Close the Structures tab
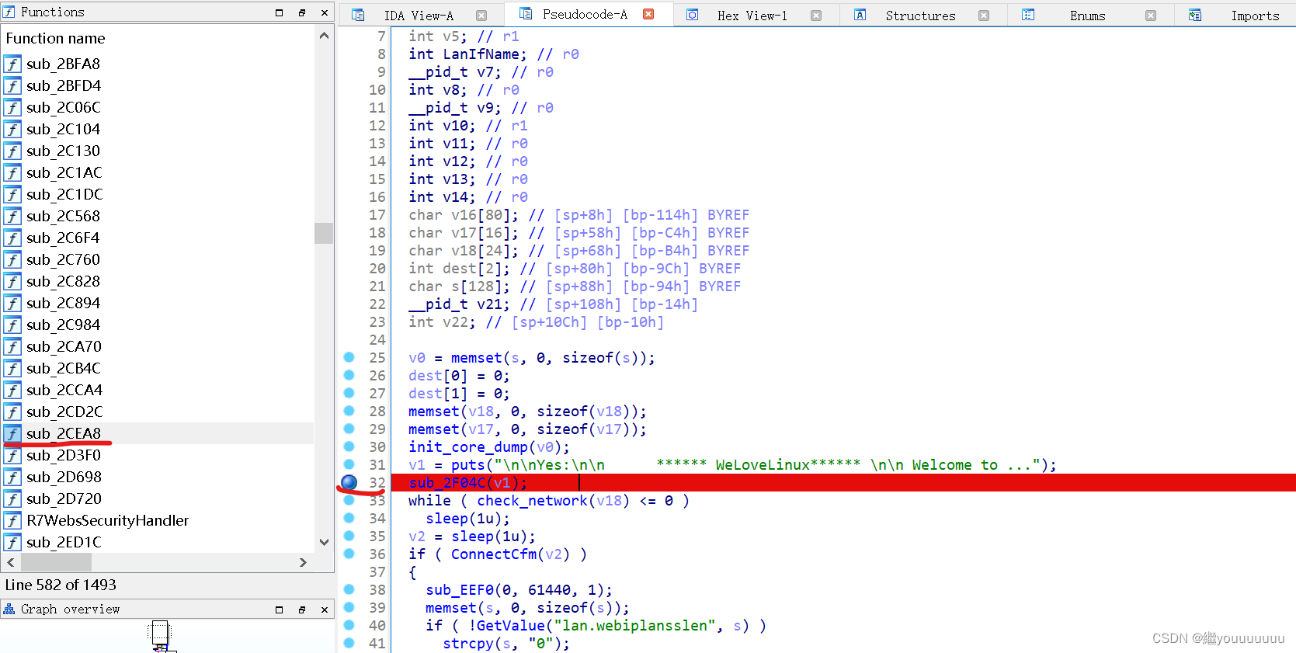1296x653 pixels. tap(984, 16)
